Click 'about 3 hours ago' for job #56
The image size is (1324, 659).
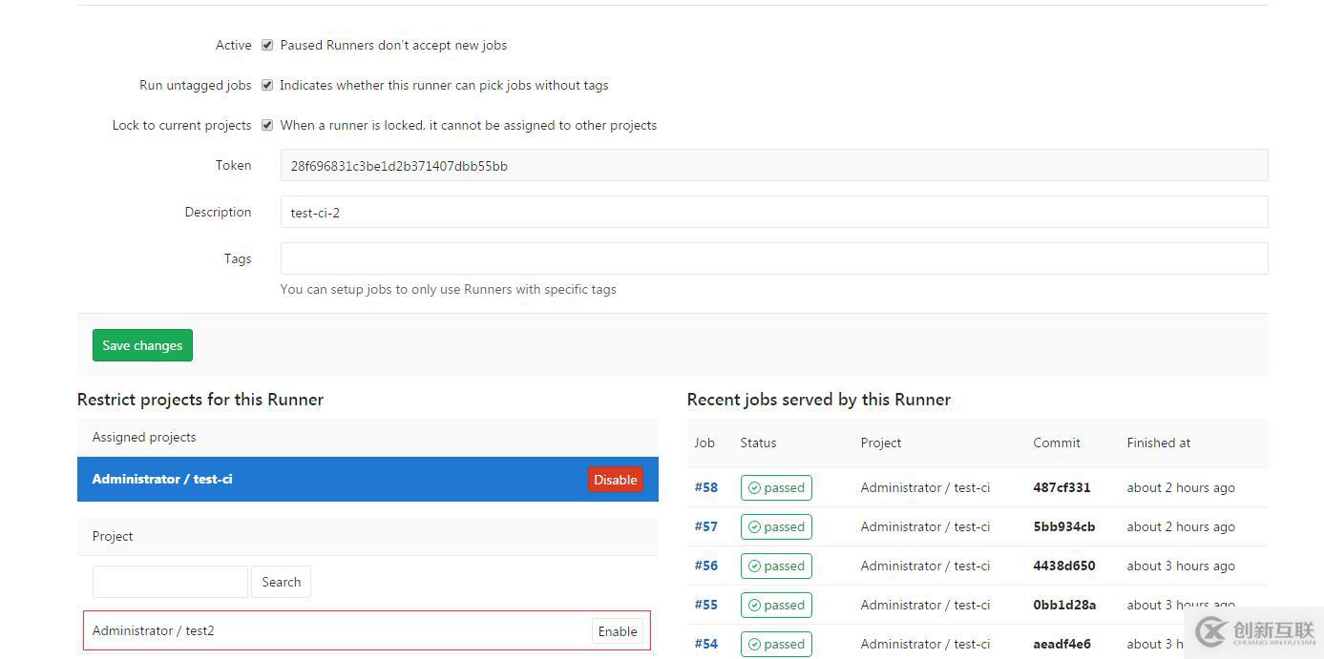[x=1181, y=566]
